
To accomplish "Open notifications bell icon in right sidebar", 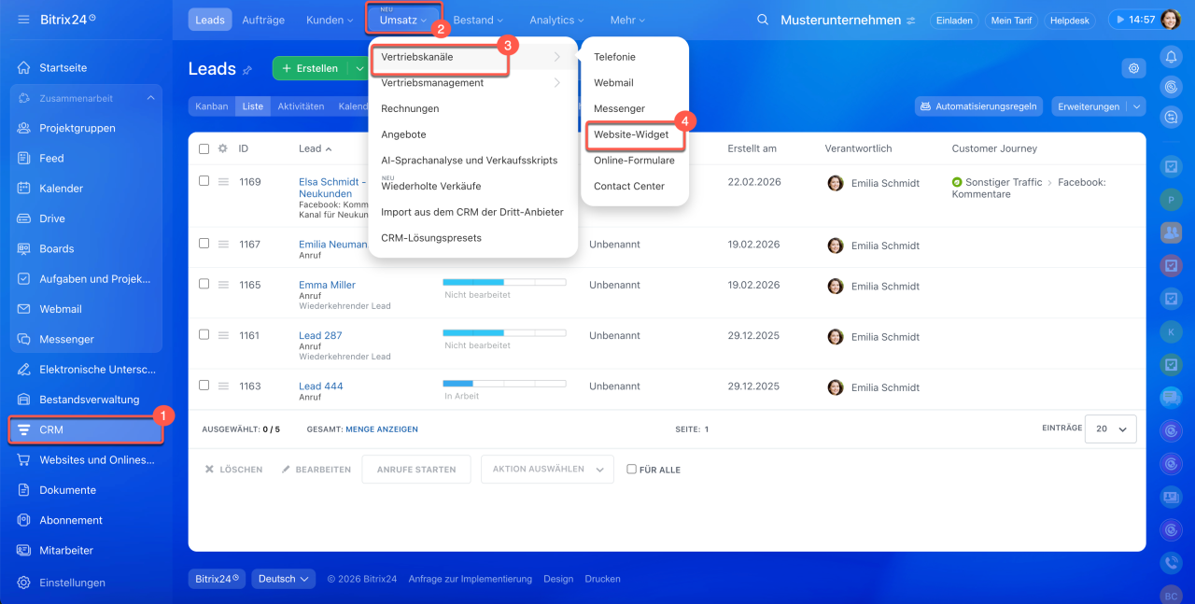I will tap(1171, 57).
